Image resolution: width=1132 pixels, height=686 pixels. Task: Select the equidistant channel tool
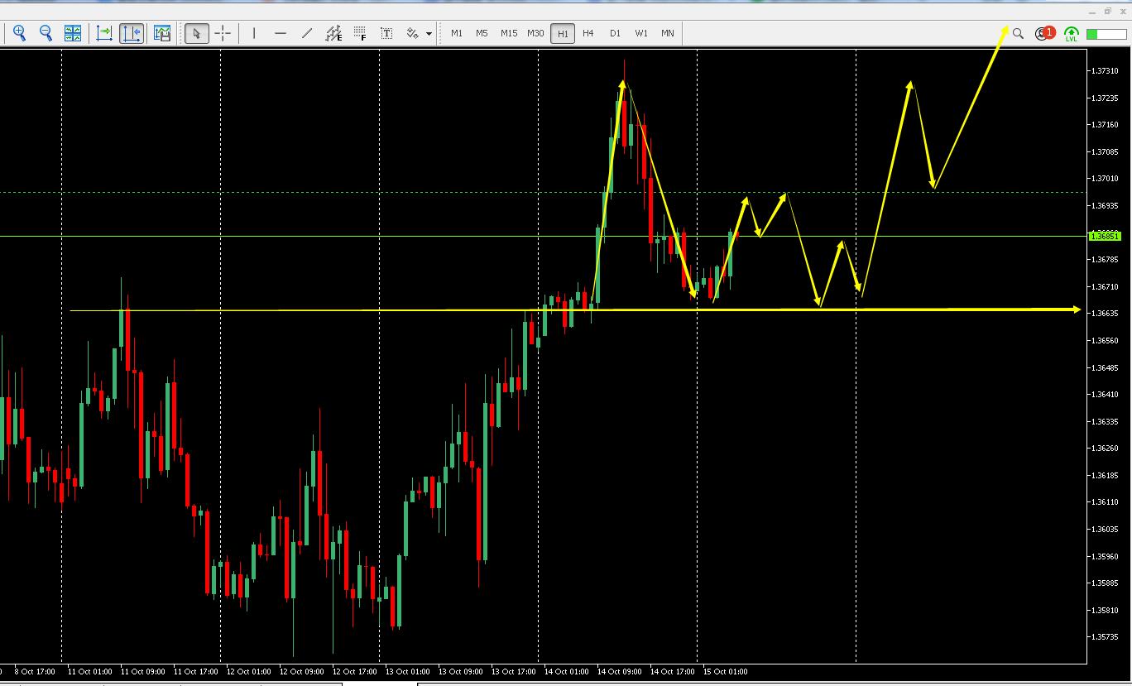[x=333, y=33]
